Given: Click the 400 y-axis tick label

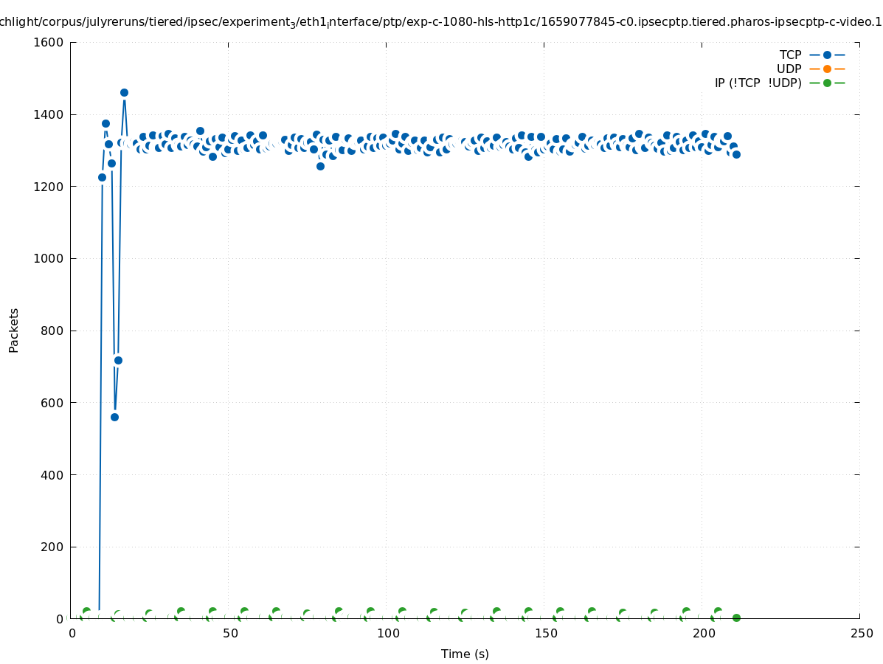Looking at the screenshot, I should pyautogui.click(x=52, y=475).
